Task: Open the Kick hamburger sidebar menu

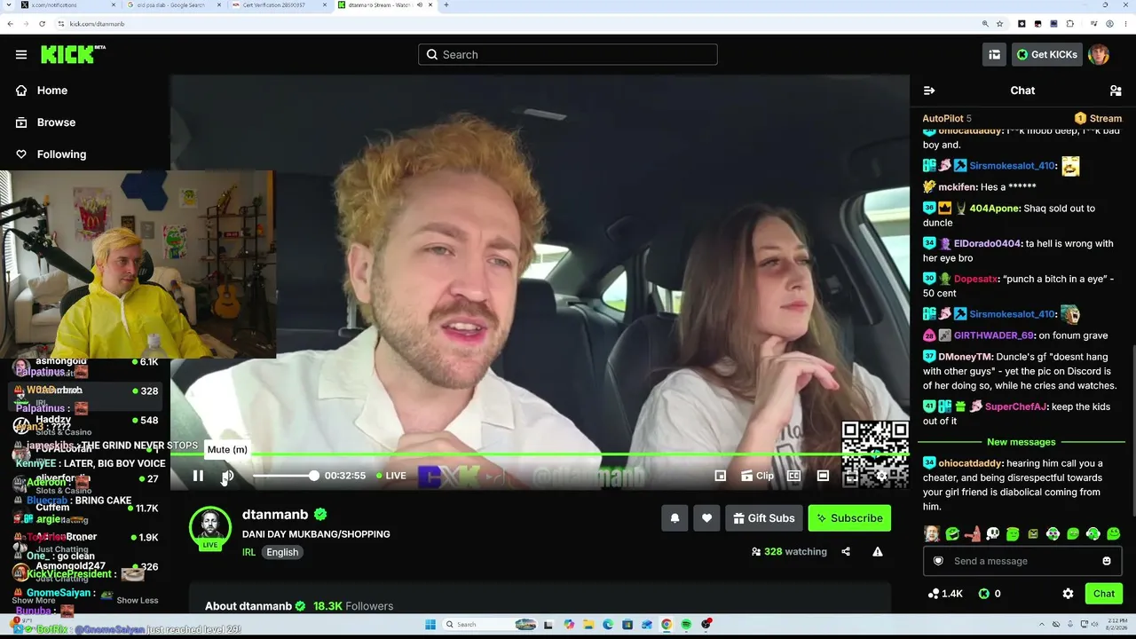Action: pos(21,55)
